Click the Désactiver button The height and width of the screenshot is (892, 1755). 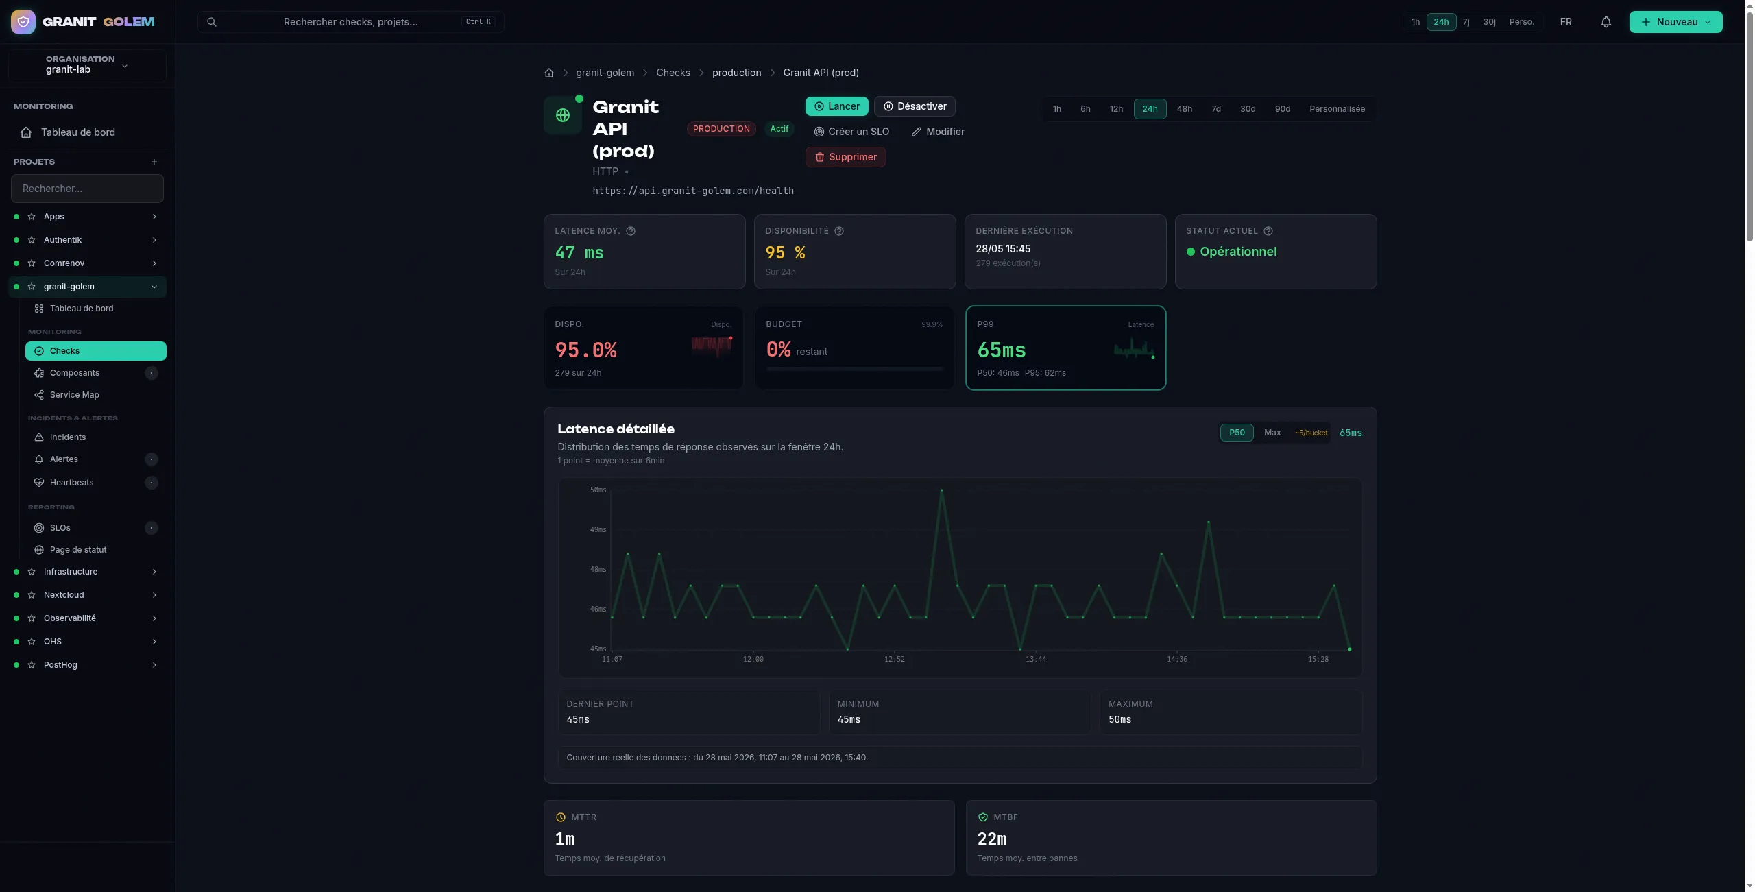pyautogui.click(x=915, y=106)
